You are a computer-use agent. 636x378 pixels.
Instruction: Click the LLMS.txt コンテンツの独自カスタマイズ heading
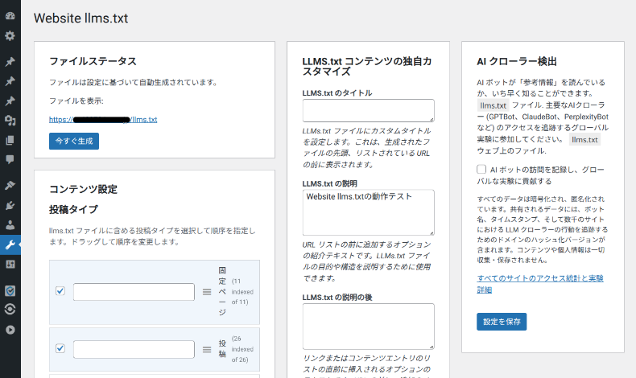tap(367, 67)
